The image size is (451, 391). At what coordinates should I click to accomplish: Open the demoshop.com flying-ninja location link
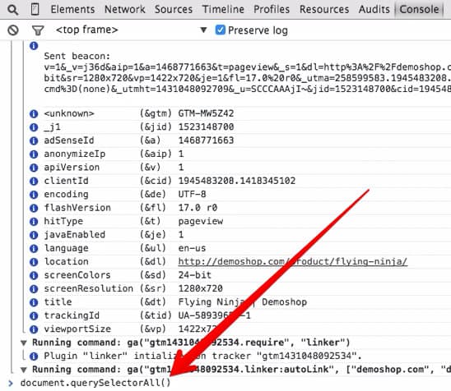(x=292, y=261)
